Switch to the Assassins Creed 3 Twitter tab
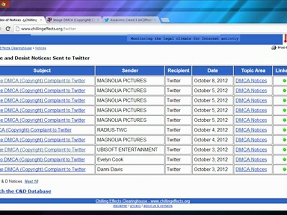 coord(130,20)
